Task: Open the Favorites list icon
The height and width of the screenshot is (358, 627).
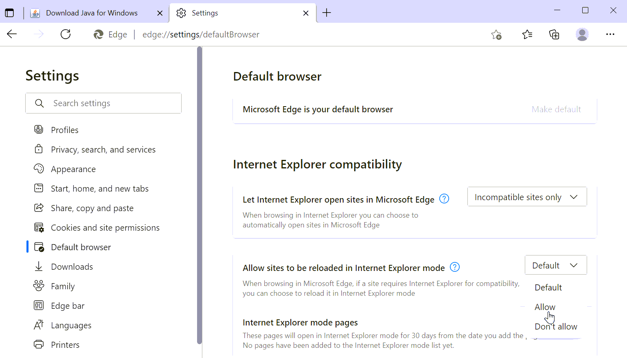Action: pyautogui.click(x=527, y=35)
